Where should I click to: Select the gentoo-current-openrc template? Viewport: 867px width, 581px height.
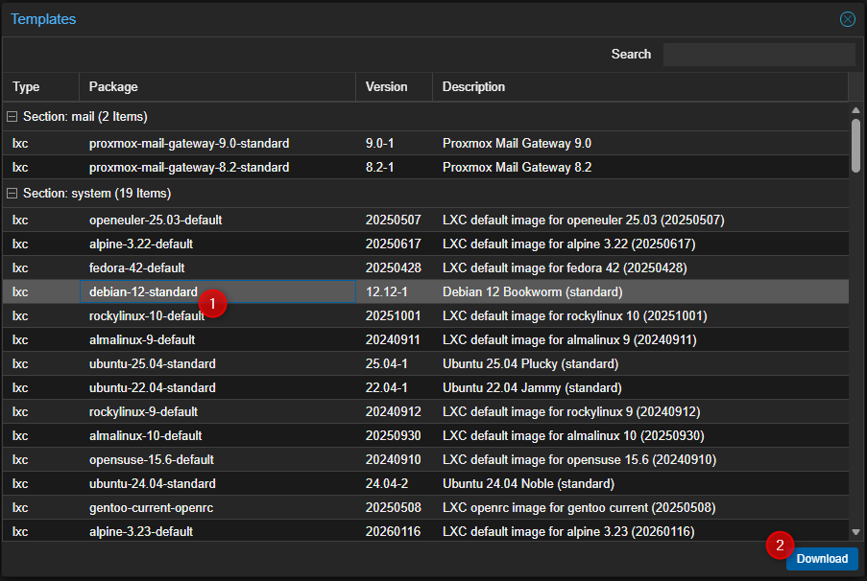pyautogui.click(x=192, y=507)
